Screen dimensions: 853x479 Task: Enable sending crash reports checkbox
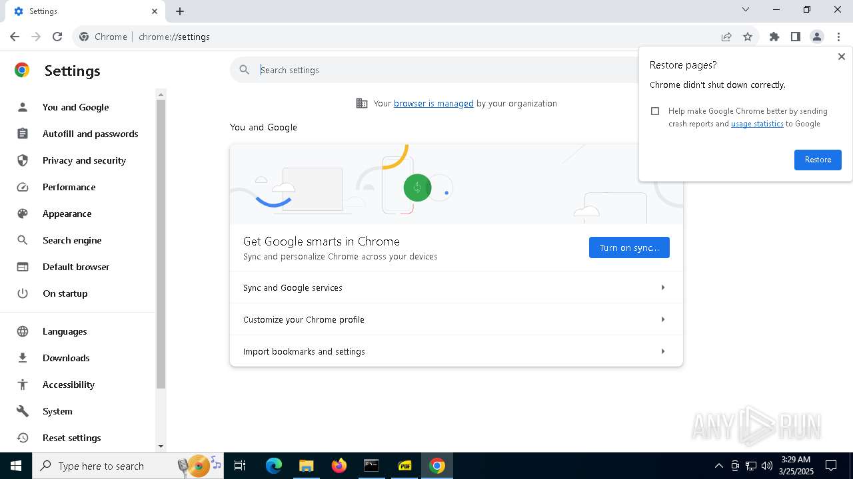coord(655,111)
